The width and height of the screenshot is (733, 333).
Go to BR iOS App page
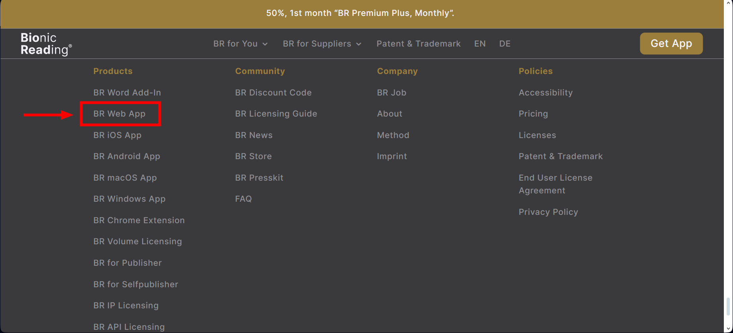pos(117,135)
